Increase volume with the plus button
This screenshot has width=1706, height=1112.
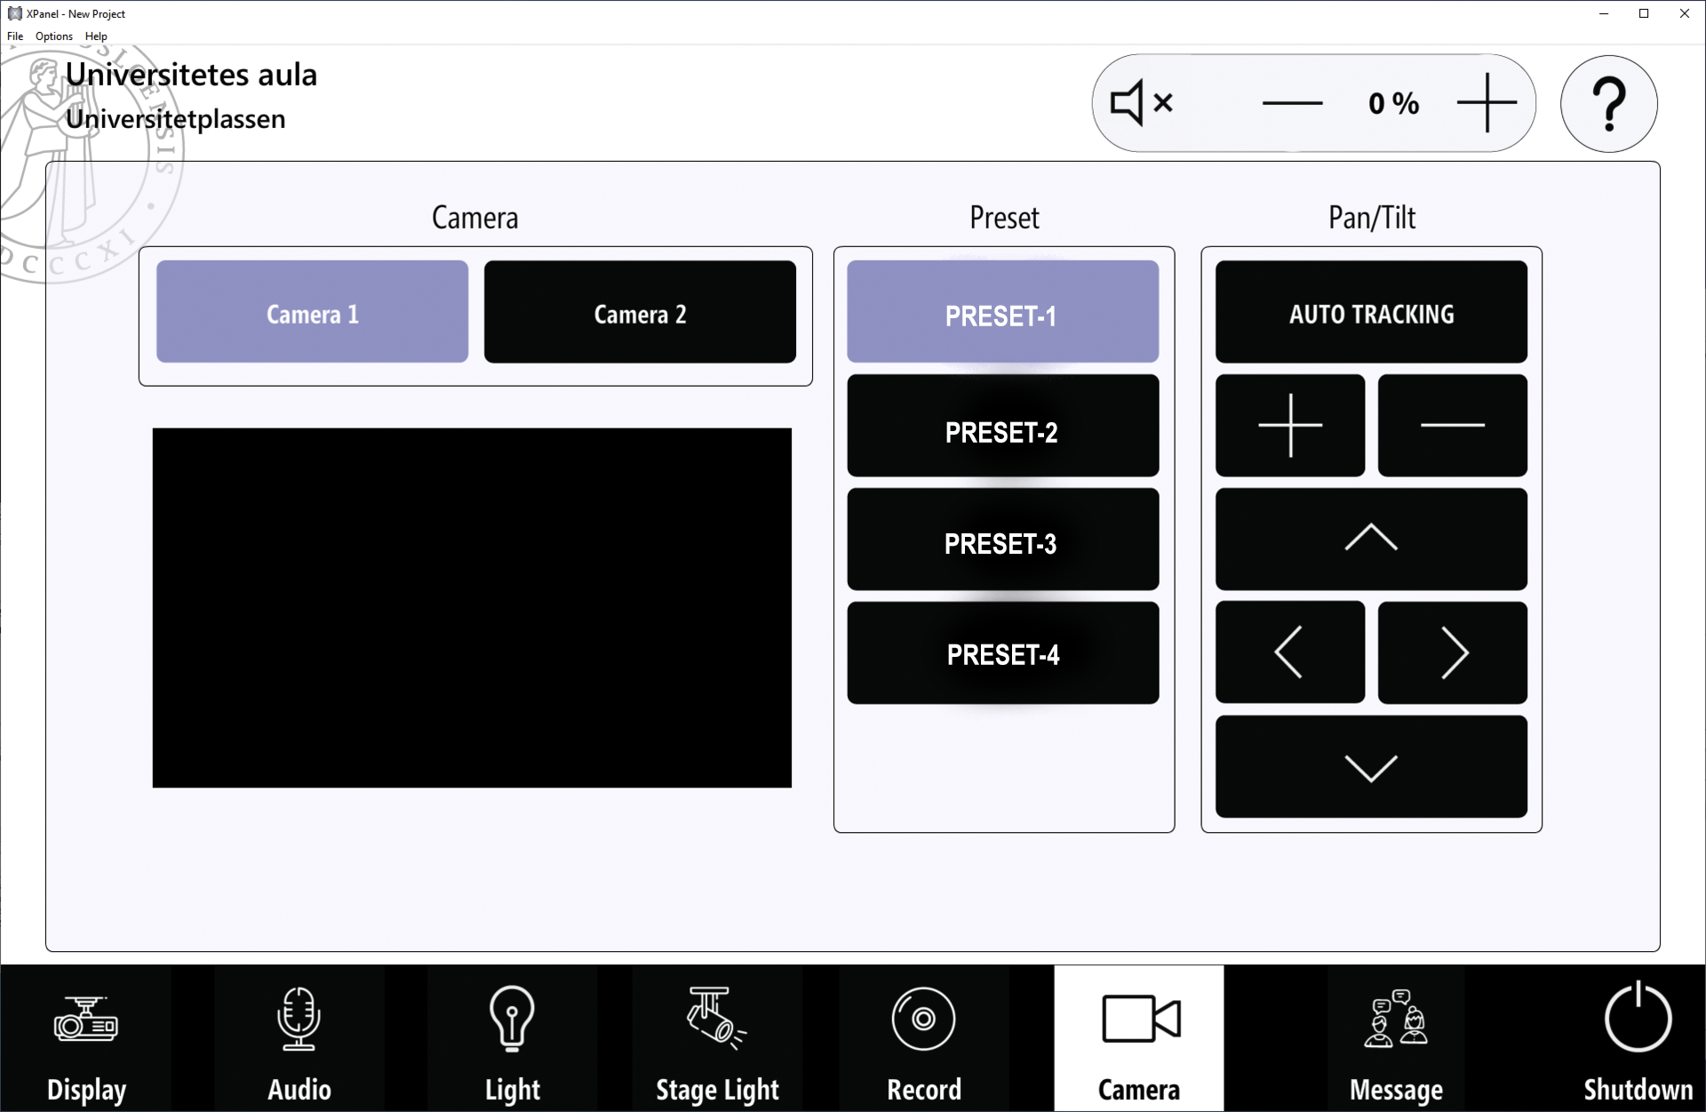(x=1487, y=103)
